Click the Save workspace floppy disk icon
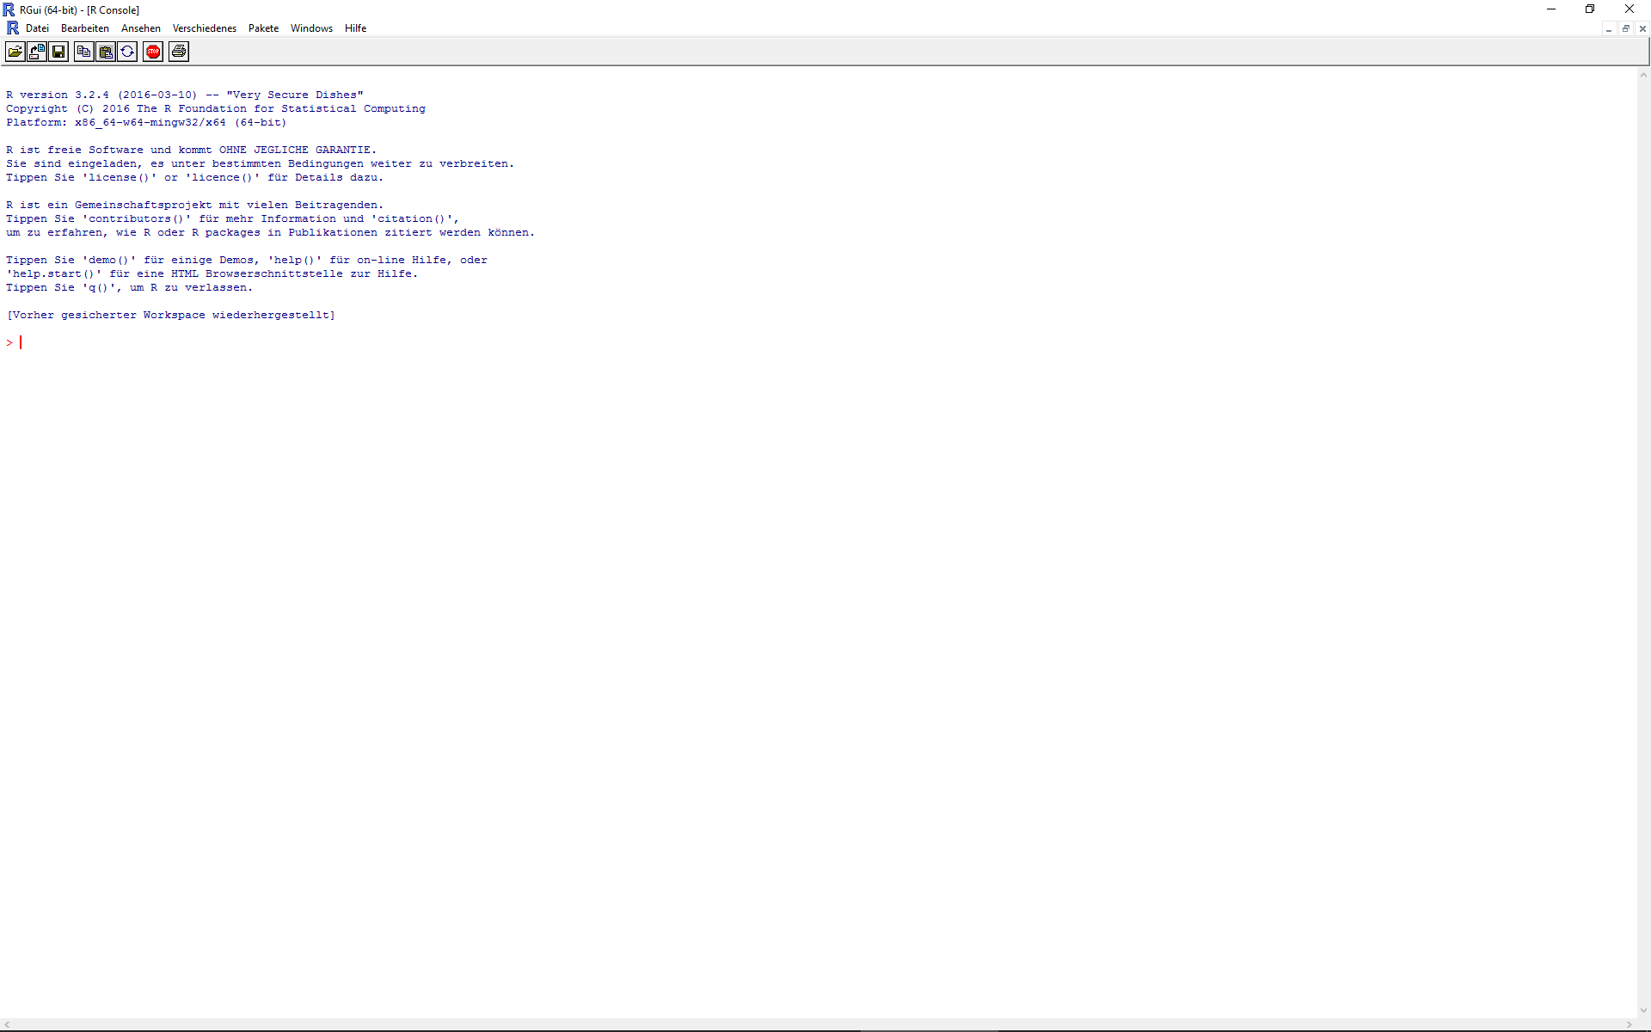This screenshot has width=1651, height=1032. pyautogui.click(x=58, y=52)
